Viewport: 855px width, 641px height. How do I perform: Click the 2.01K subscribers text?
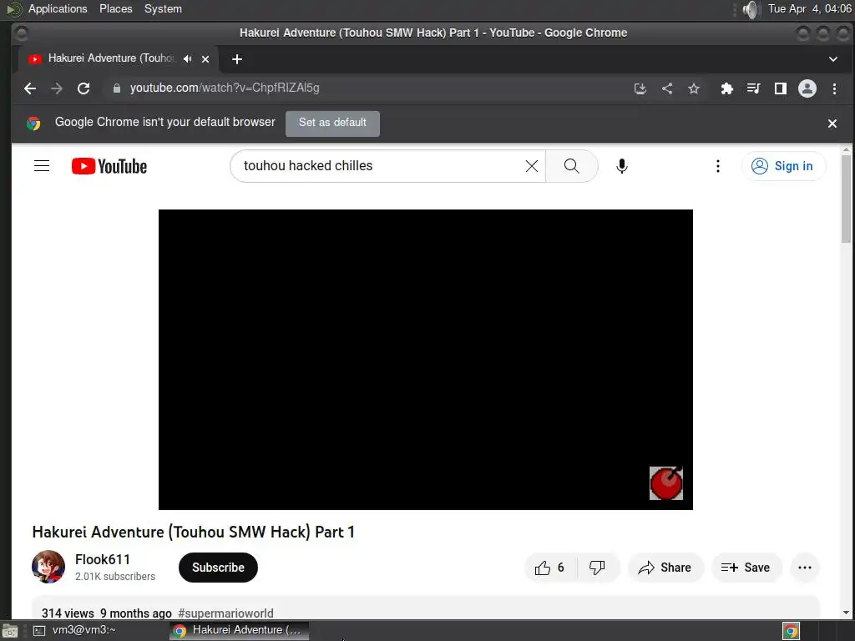[115, 577]
